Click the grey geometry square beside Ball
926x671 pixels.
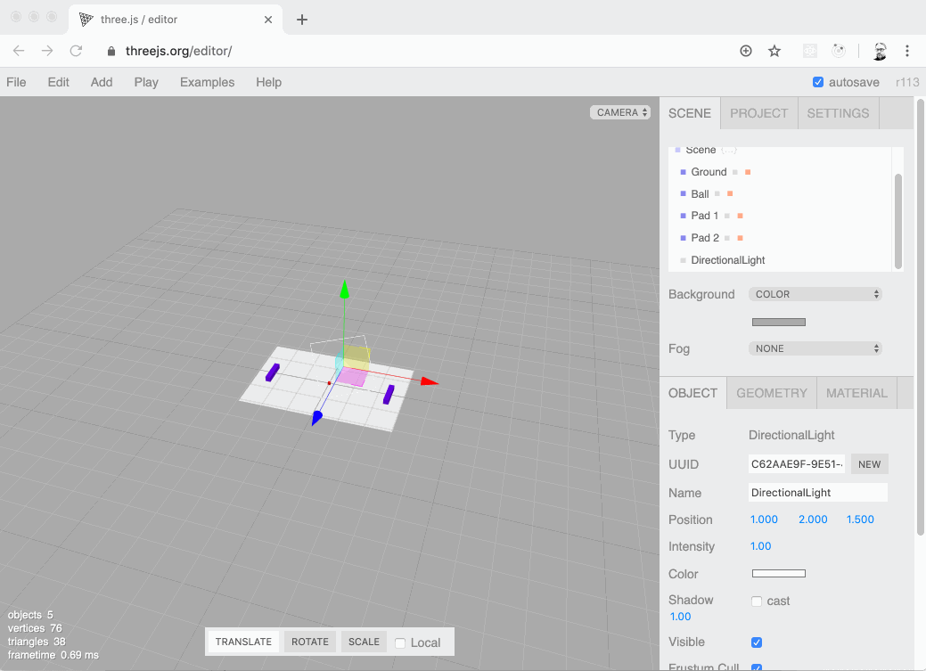tap(717, 193)
